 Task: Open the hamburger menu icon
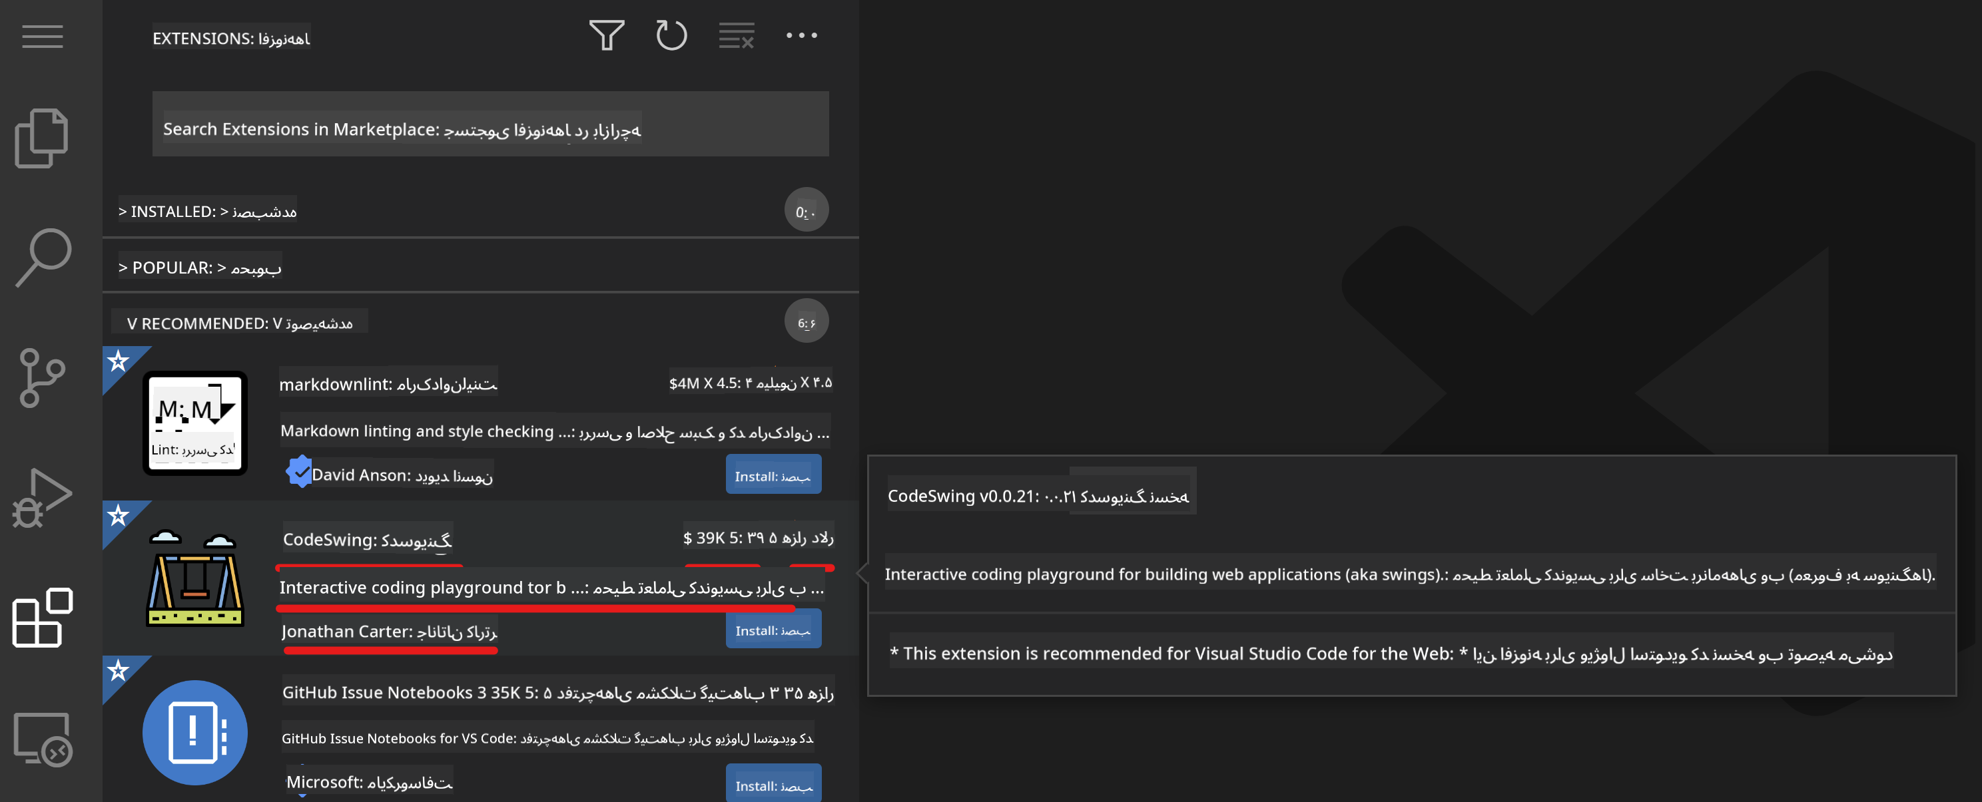tap(43, 36)
